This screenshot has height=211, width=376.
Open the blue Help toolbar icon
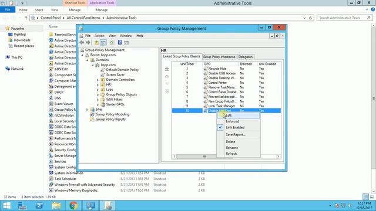[120, 43]
